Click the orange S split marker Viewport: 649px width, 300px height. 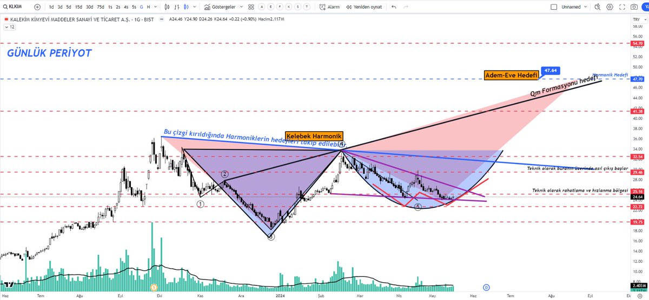[x=154, y=287]
